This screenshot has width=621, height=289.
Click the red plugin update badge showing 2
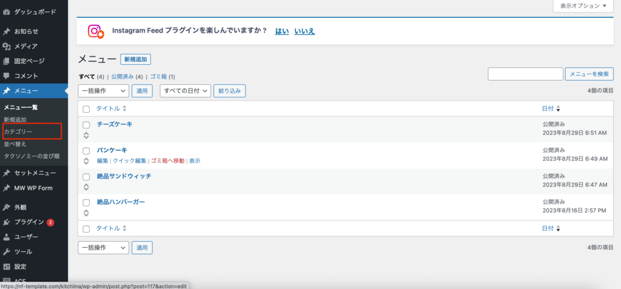coord(50,222)
